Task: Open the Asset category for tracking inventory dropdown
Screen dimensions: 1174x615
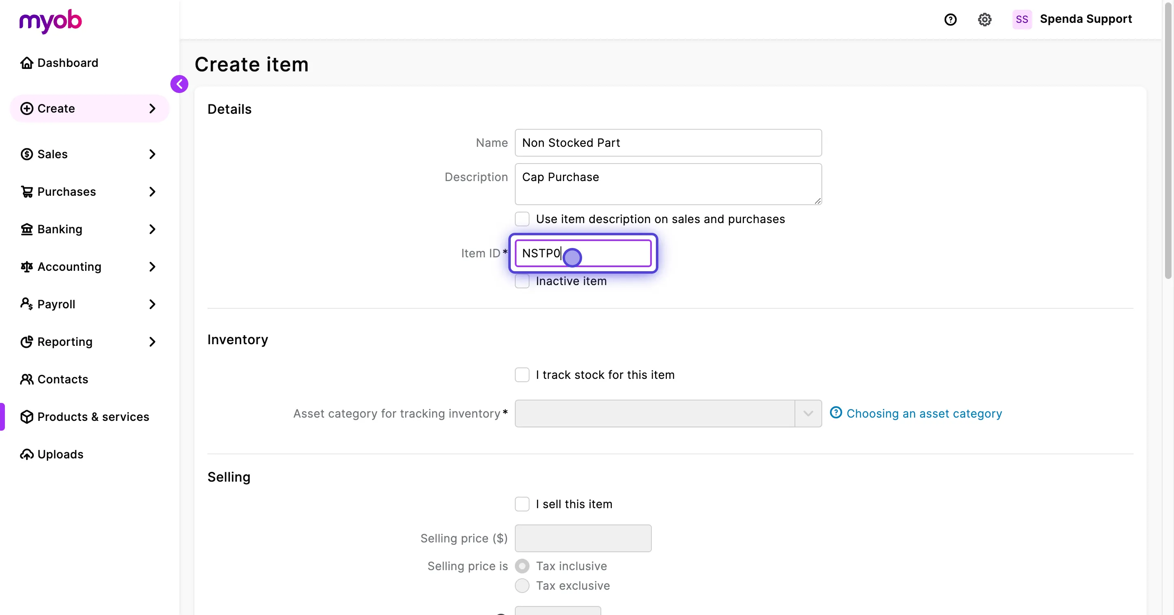Action: (x=668, y=414)
